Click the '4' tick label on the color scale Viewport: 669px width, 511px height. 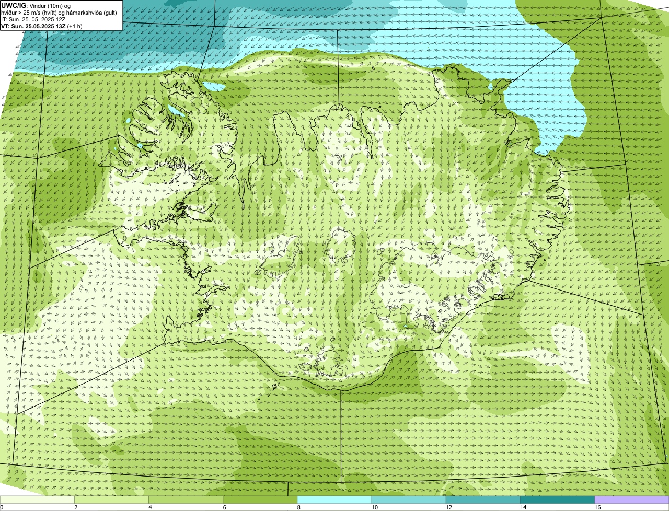tap(150, 507)
